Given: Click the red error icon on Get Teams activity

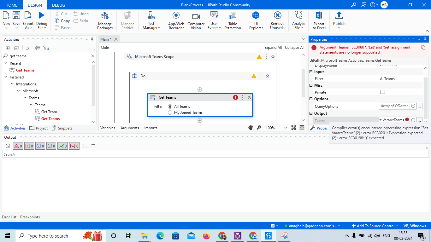Looking at the screenshot, I should coord(235,97).
